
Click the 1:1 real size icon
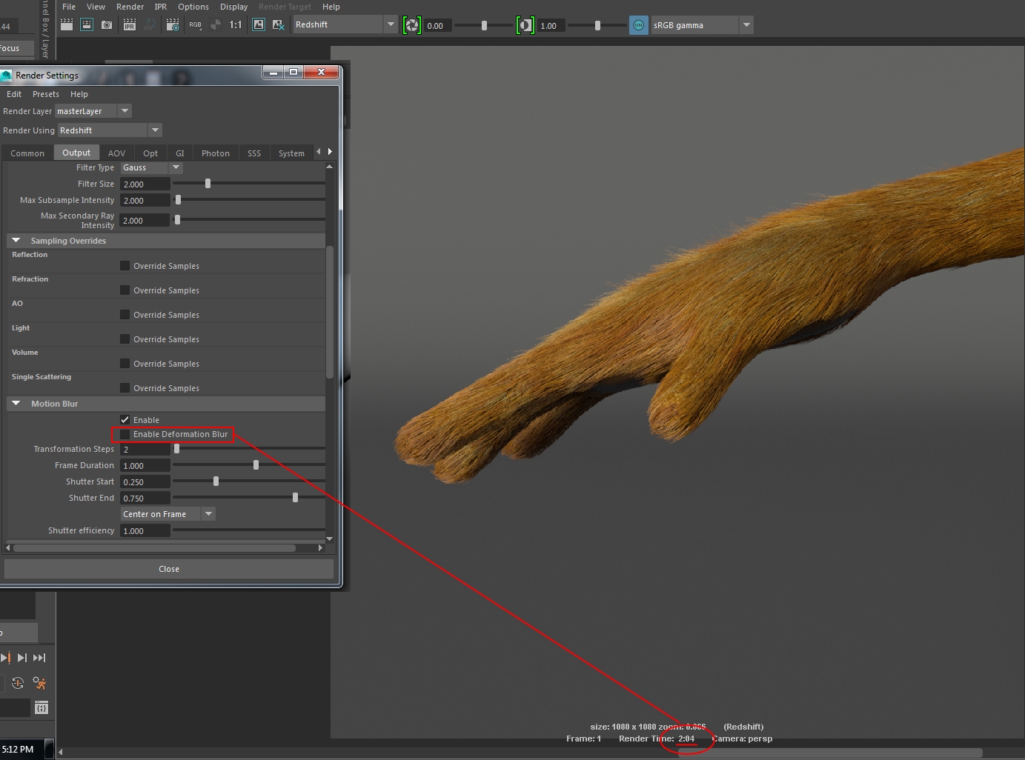[236, 24]
